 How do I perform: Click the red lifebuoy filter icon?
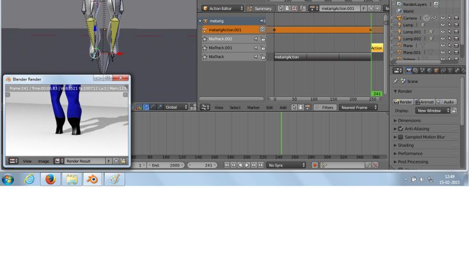294,8
